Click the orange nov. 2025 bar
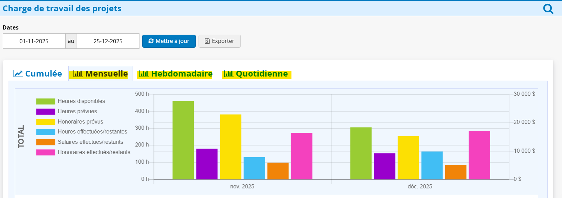Viewport: 562px width, 198px height. click(x=278, y=171)
